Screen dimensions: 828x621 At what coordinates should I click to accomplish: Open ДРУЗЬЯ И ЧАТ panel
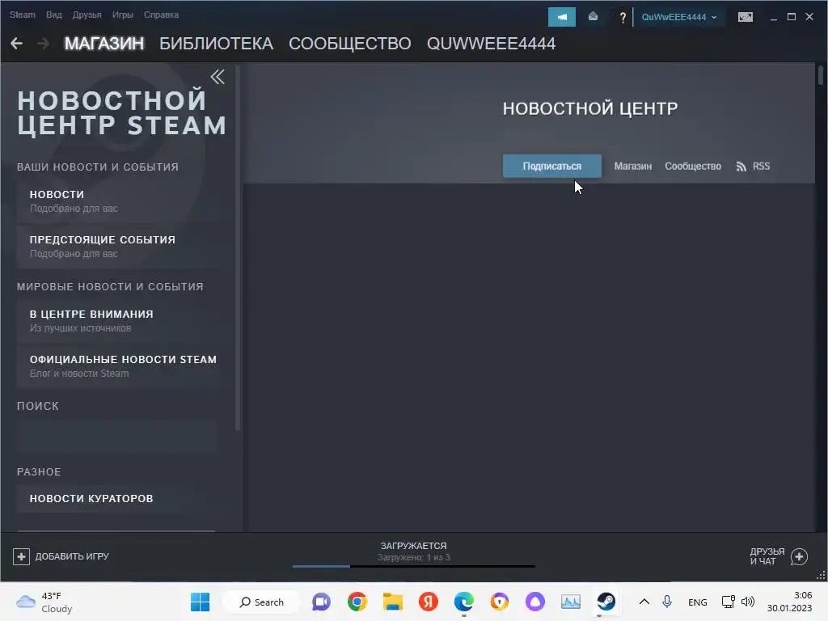[767, 556]
